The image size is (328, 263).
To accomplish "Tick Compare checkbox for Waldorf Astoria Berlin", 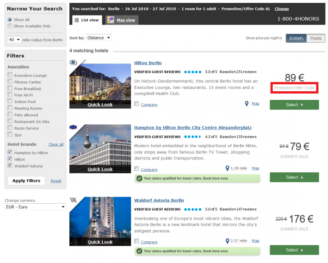I will point(137,241).
